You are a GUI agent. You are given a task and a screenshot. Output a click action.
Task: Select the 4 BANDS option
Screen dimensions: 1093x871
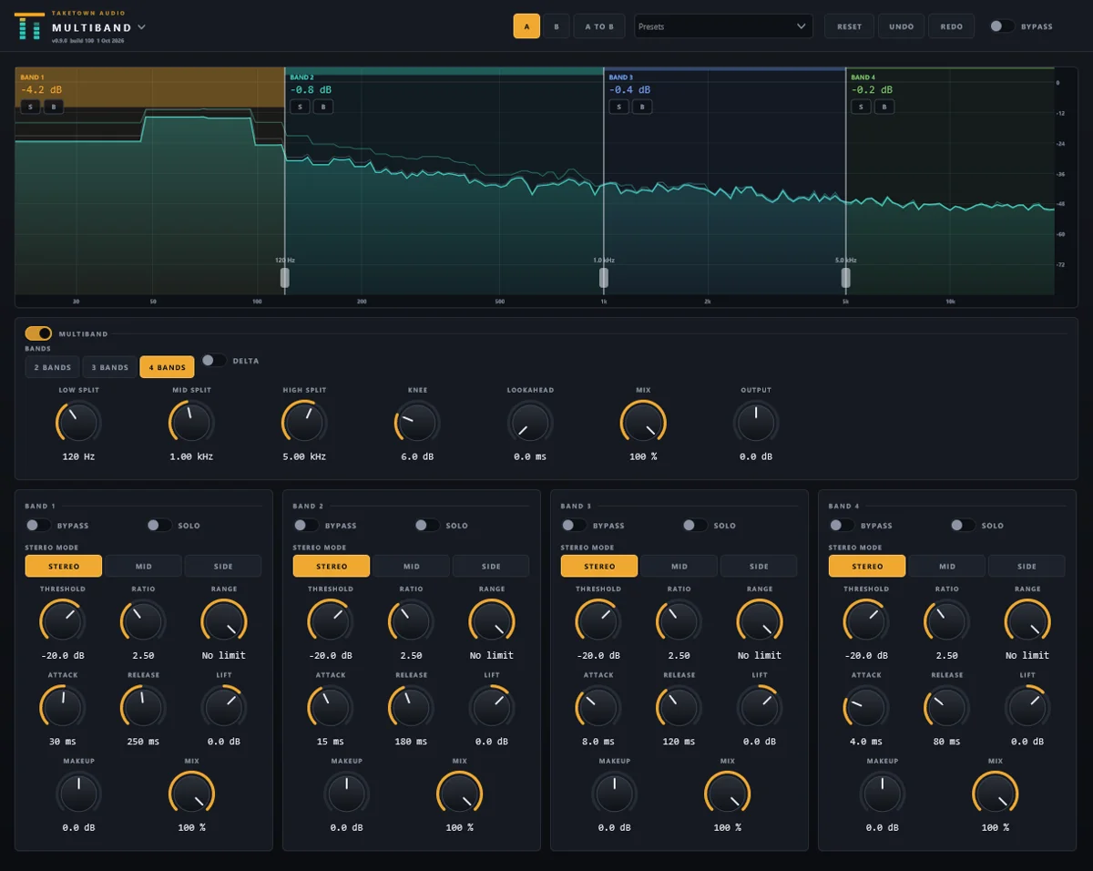pyautogui.click(x=167, y=367)
